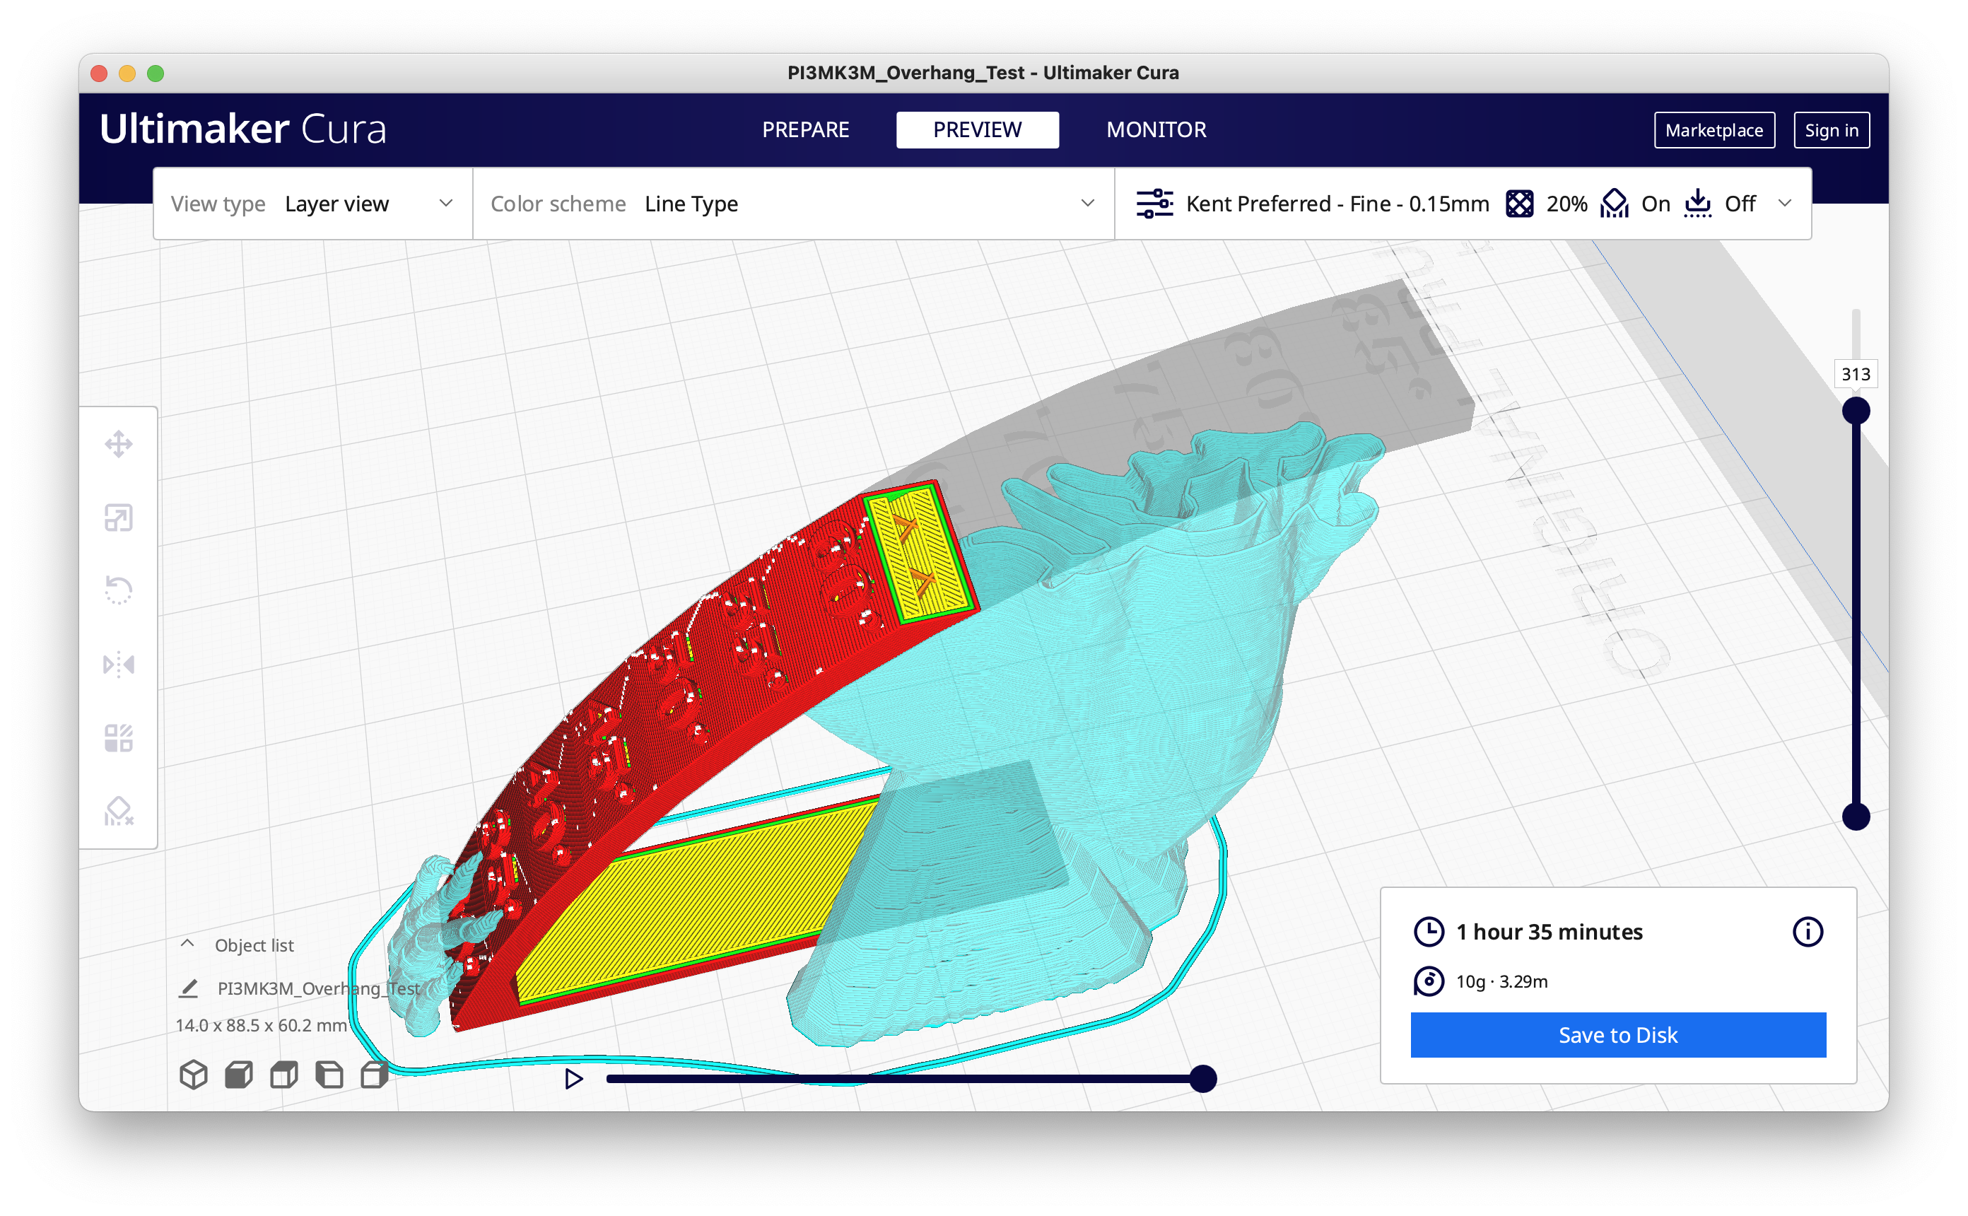
Task: Select the Rotate tool icon
Action: click(118, 591)
